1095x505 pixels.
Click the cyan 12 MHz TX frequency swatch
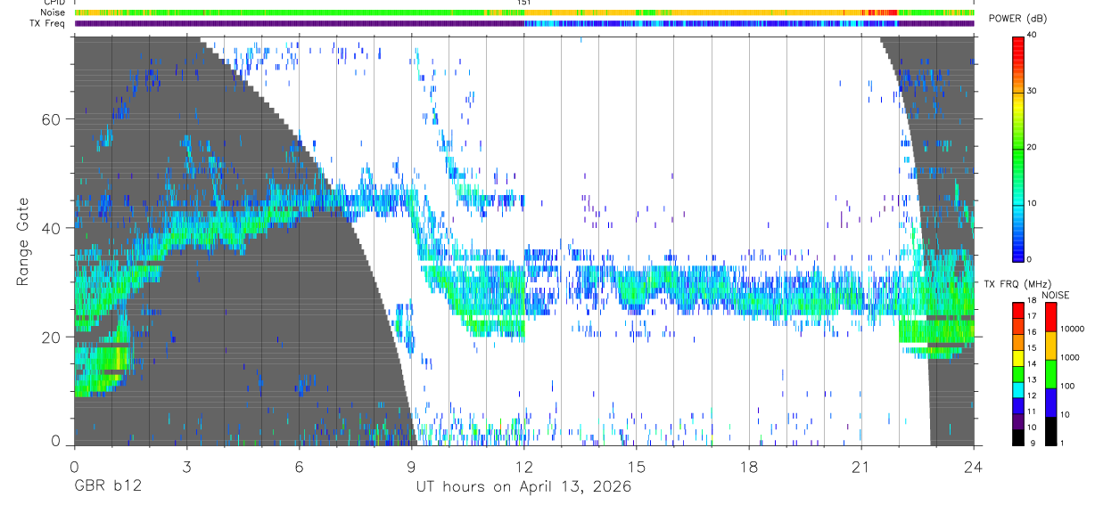(1017, 388)
